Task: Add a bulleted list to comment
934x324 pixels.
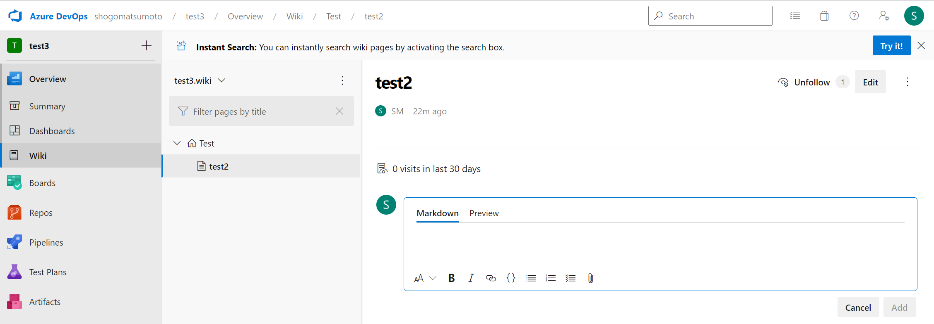Action: point(531,278)
